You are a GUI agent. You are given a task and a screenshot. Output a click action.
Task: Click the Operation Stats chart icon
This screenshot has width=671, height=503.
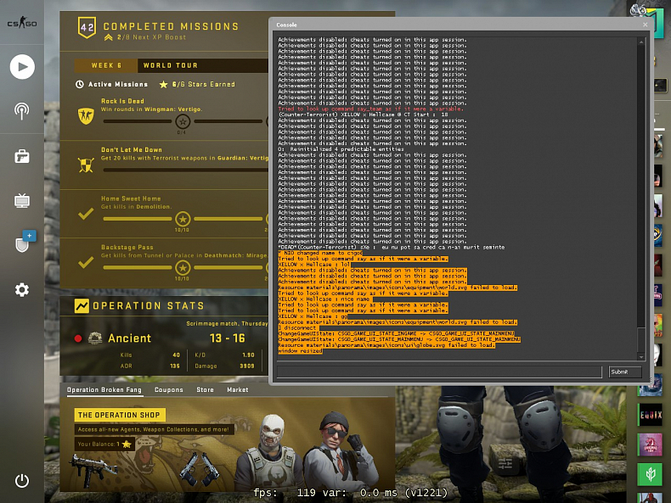pos(82,306)
